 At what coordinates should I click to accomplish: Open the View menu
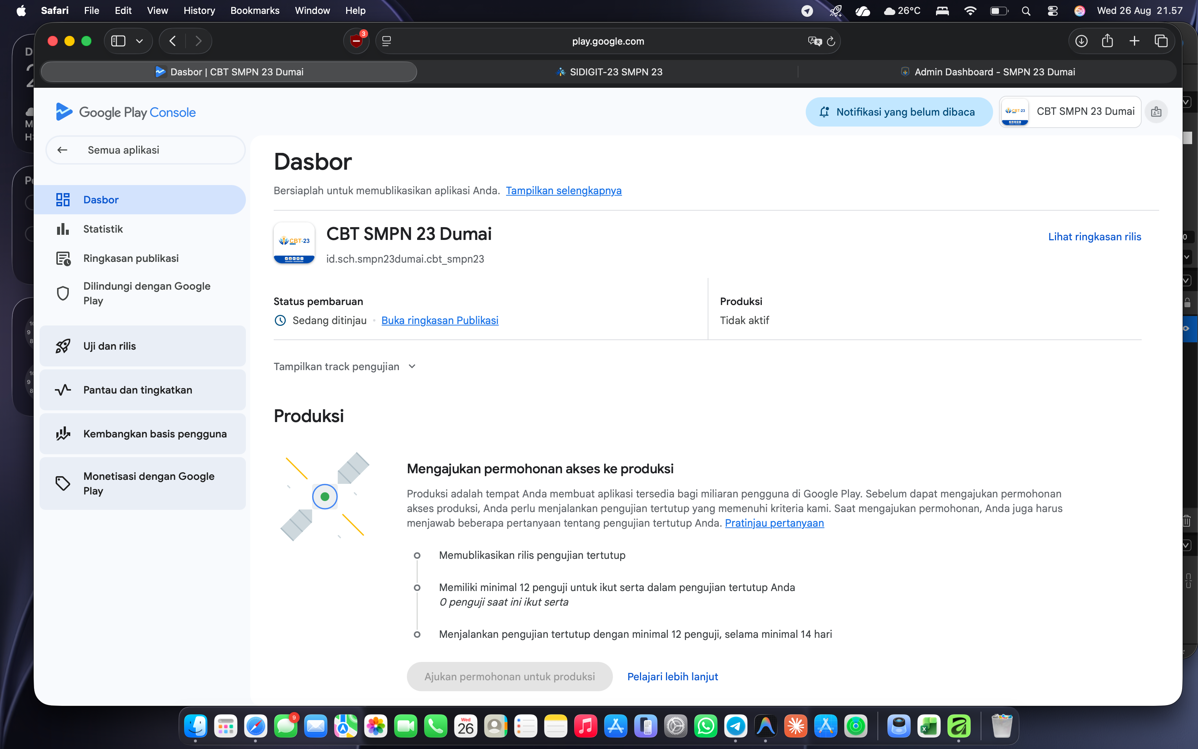(158, 10)
